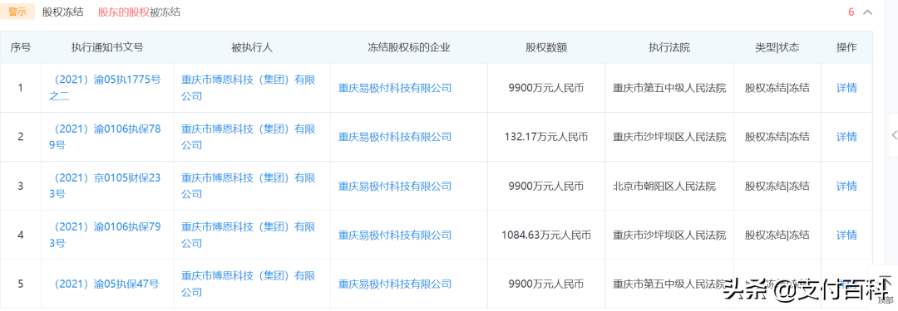The width and height of the screenshot is (898, 311).
Task: Open 详情 for case 京0105财保233号
Action: click(x=846, y=186)
